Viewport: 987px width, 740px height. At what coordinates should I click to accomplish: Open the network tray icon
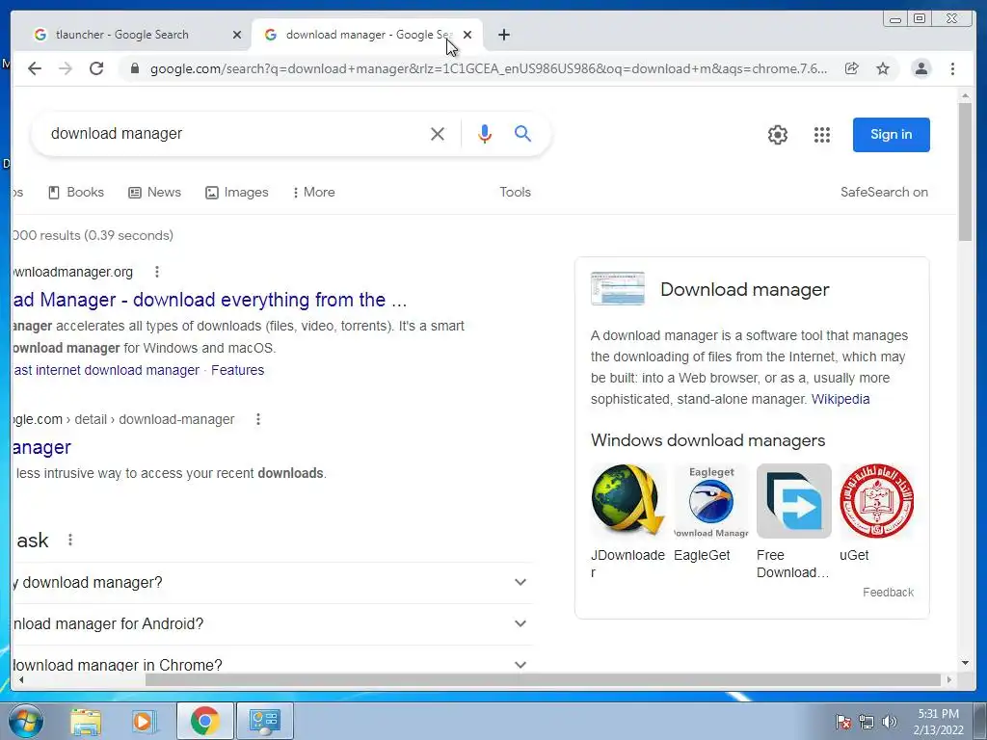pyautogui.click(x=867, y=722)
